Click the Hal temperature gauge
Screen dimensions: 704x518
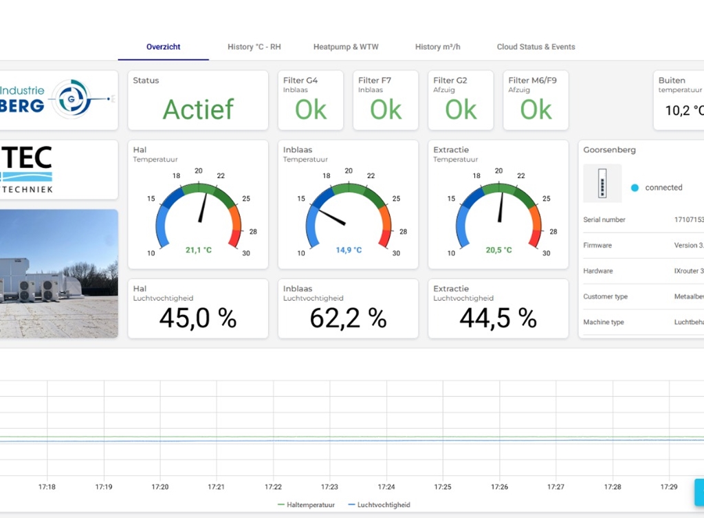[198, 210]
